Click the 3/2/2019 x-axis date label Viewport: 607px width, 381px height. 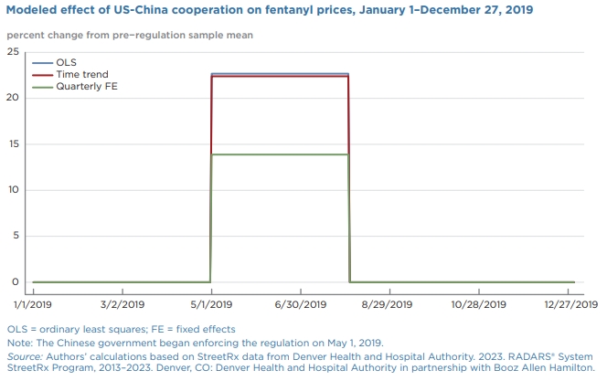coord(122,303)
